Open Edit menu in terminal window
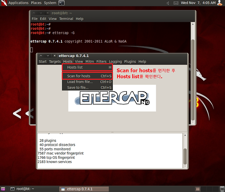Screen dimensions: 225x192 click(43, 19)
